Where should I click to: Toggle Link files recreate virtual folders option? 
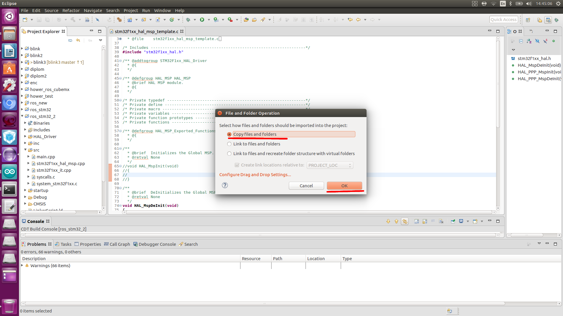229,154
